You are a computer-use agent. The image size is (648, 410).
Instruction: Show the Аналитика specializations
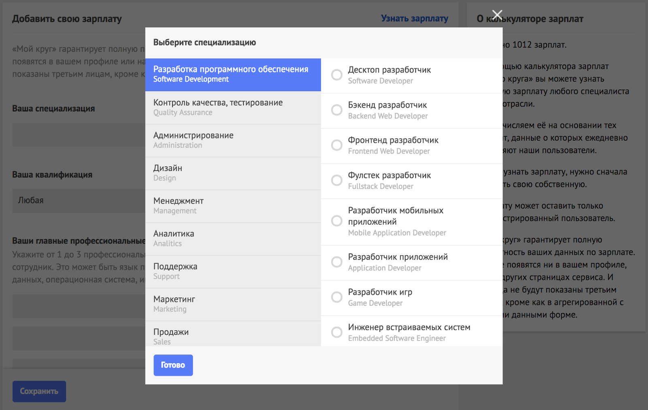coord(233,239)
